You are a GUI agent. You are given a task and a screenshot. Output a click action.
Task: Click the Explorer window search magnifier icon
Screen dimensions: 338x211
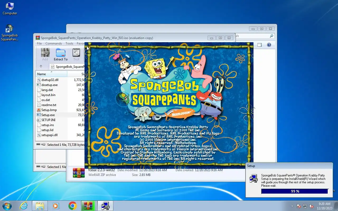click(x=271, y=36)
